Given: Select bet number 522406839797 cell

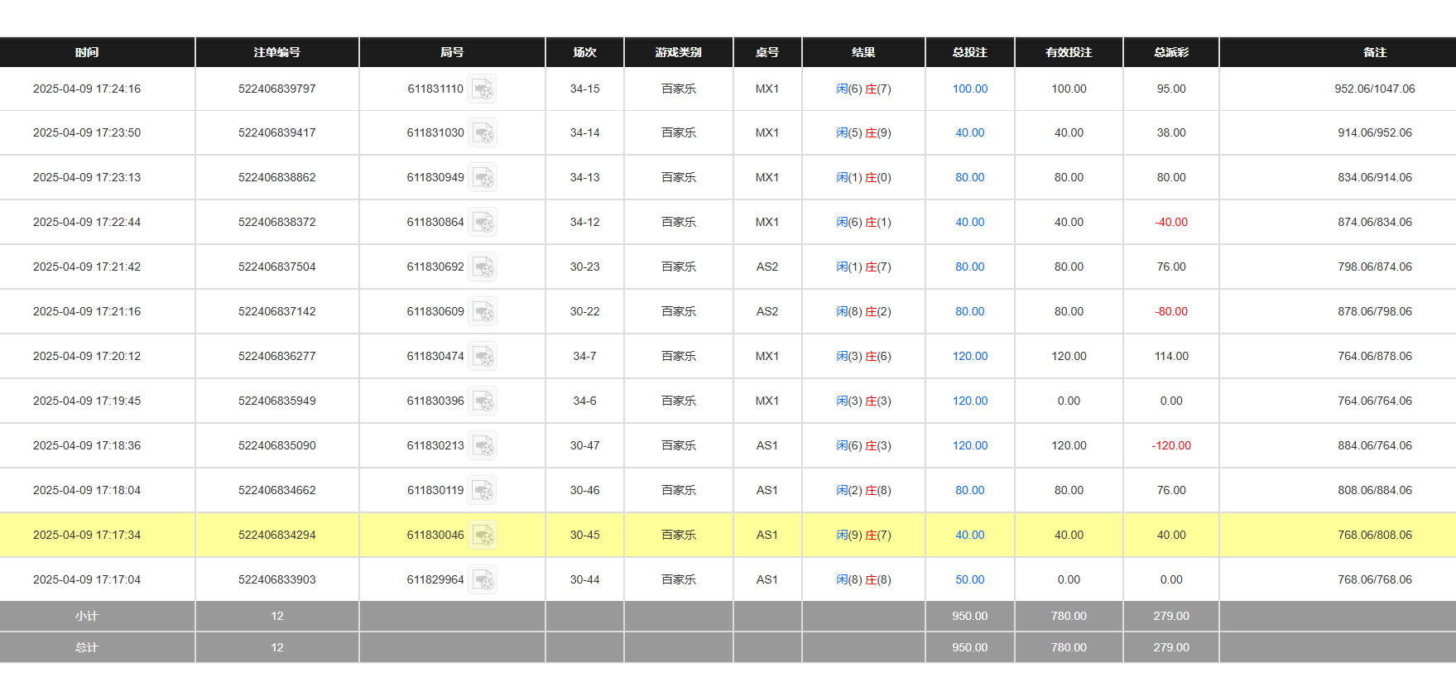Looking at the screenshot, I should tap(276, 89).
